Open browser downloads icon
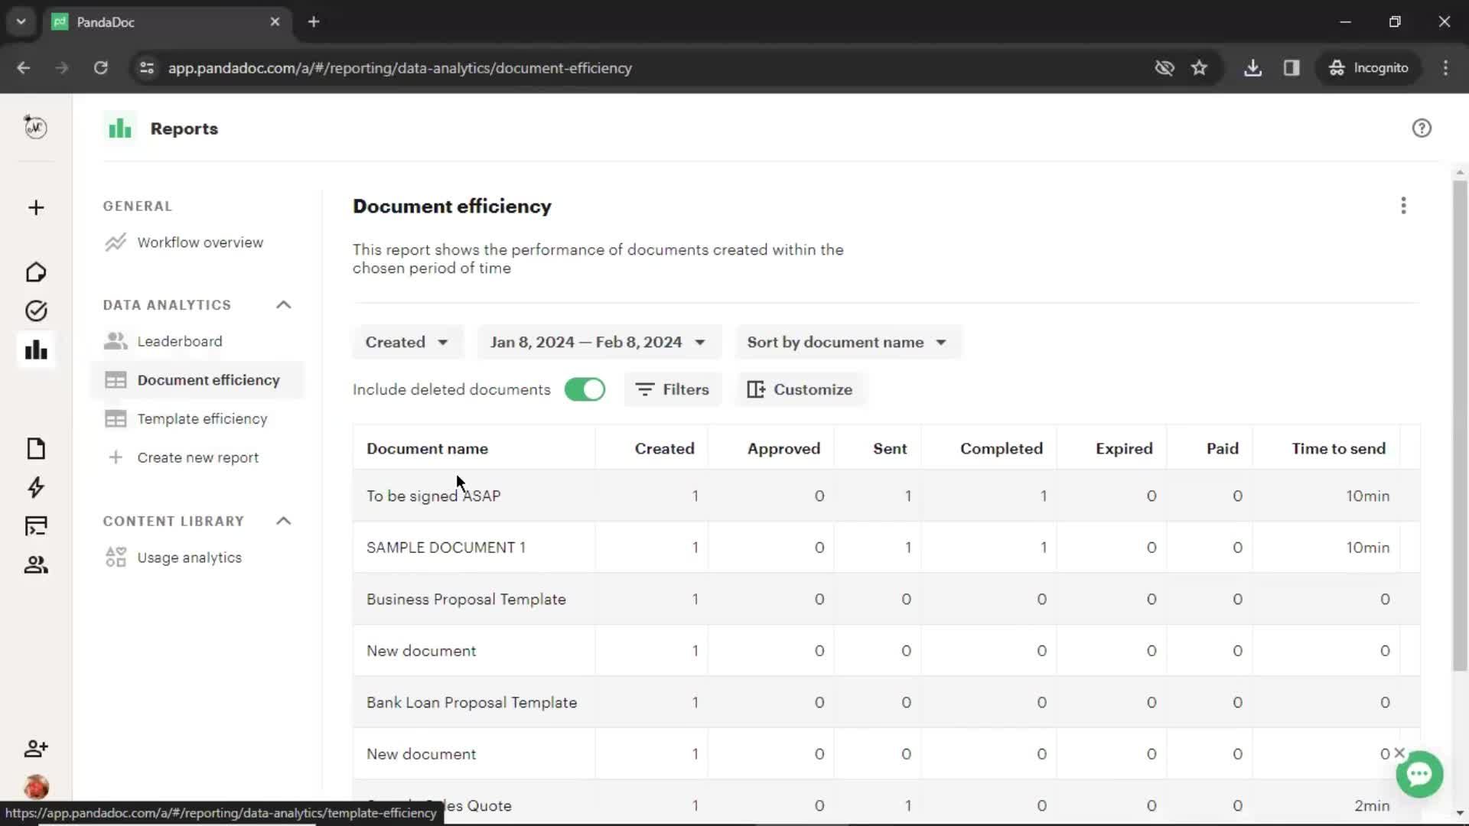1469x826 pixels. coord(1252,68)
